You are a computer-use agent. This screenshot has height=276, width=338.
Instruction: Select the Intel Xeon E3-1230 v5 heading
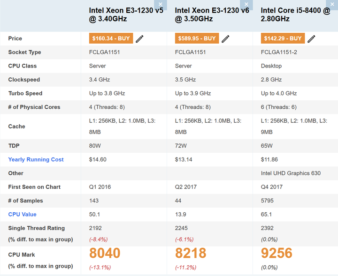126,15
